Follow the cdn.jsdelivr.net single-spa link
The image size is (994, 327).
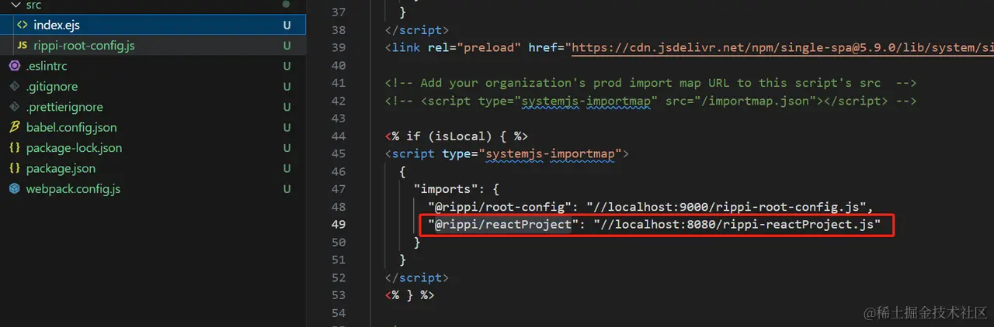coord(782,48)
